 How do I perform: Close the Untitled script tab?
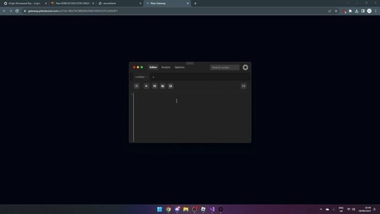[x=147, y=77]
